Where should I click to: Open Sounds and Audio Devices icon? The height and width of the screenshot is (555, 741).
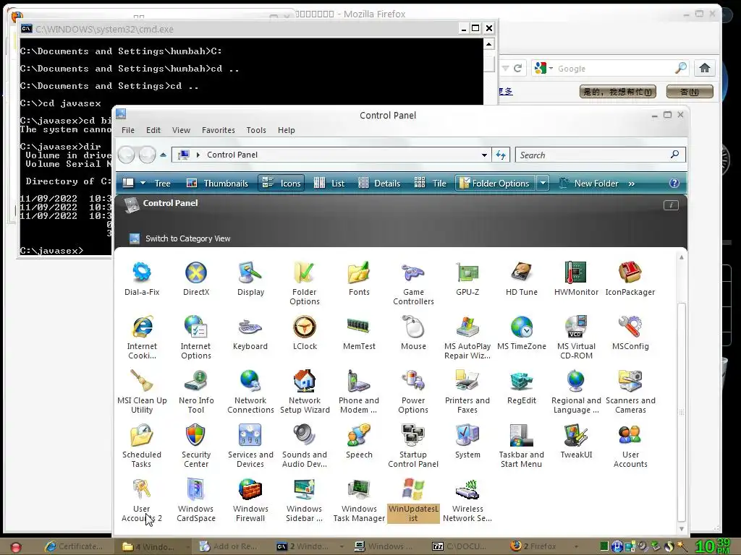(x=305, y=446)
